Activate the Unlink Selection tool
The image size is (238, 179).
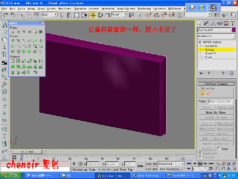(x=29, y=15)
